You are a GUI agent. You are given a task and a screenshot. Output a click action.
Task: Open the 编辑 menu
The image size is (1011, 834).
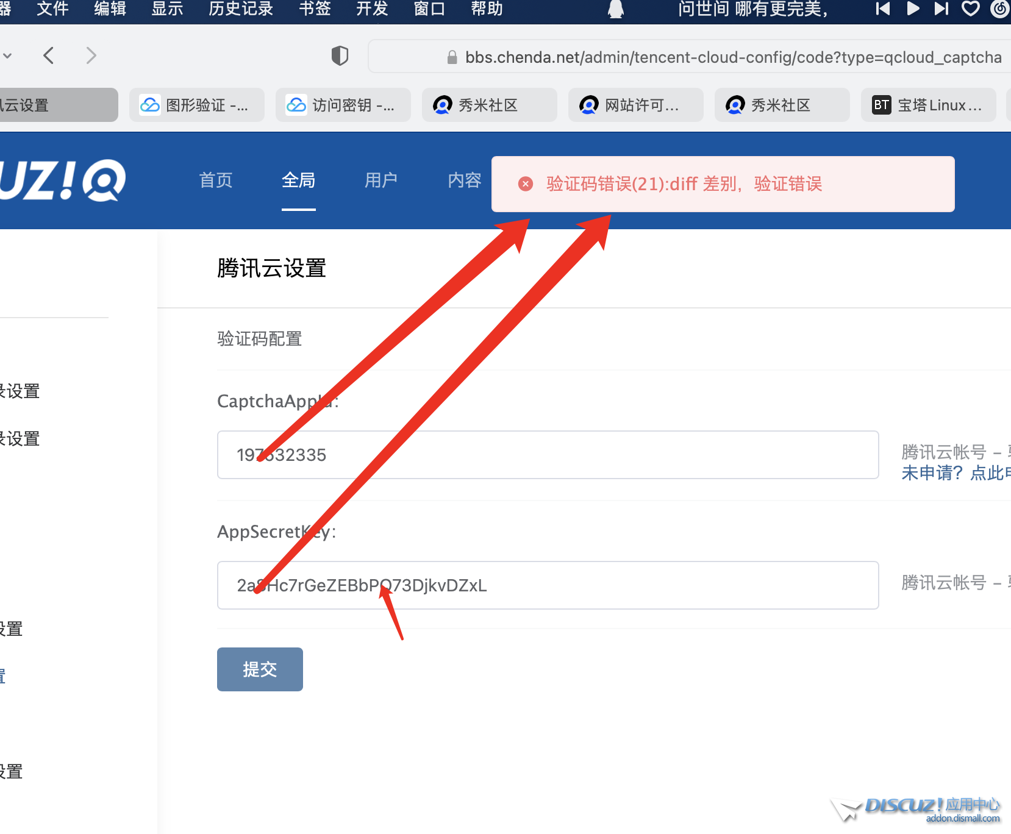click(110, 9)
